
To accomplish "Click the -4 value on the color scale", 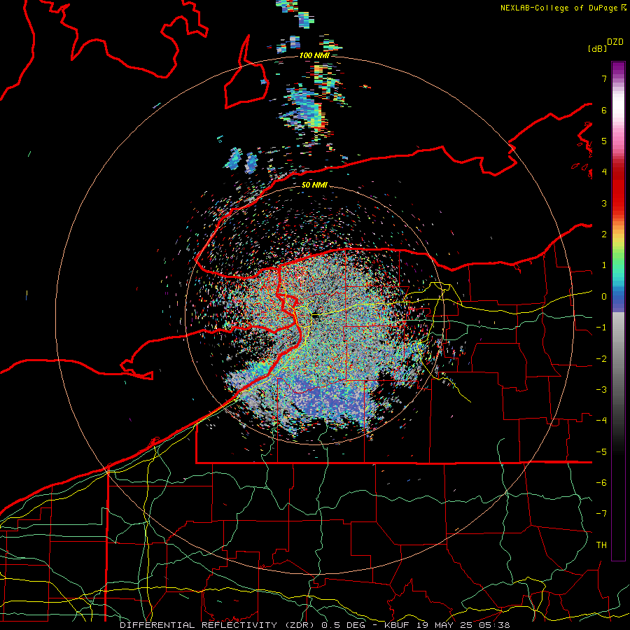I will click(601, 420).
